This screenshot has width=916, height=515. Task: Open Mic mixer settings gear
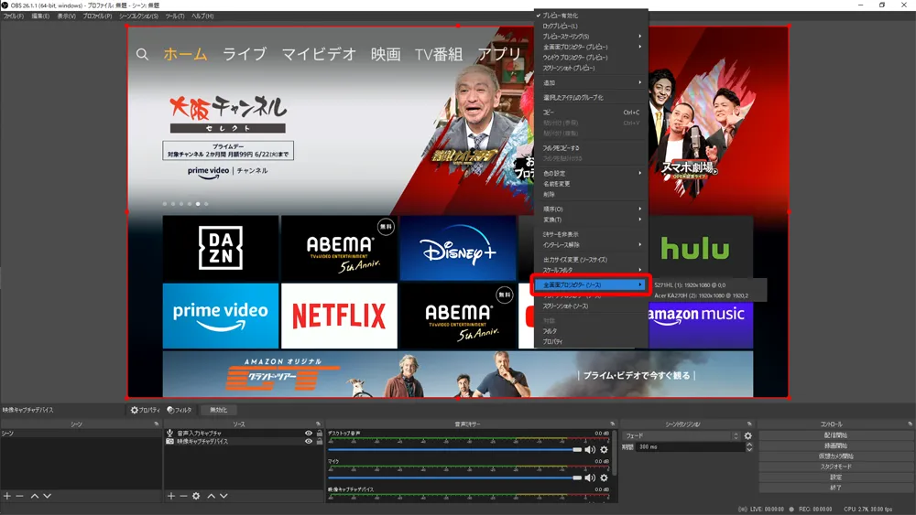point(604,477)
